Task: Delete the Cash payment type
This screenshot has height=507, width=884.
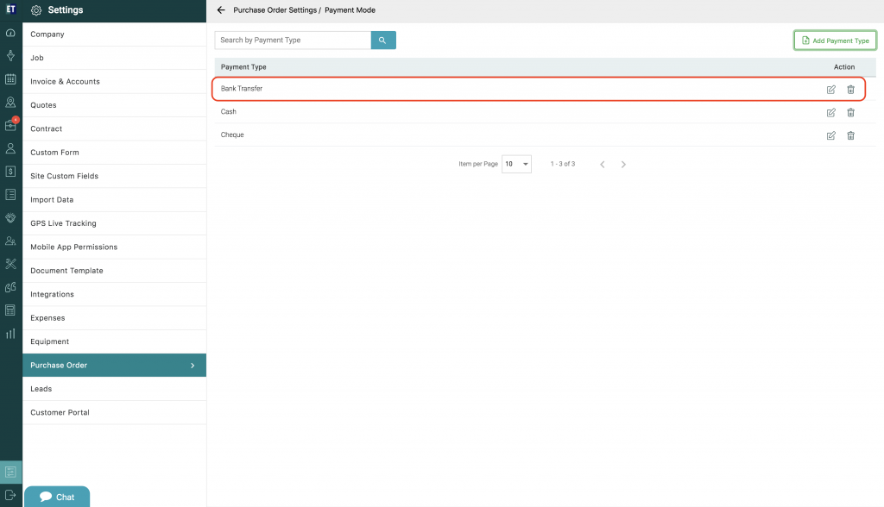Action: [x=850, y=112]
